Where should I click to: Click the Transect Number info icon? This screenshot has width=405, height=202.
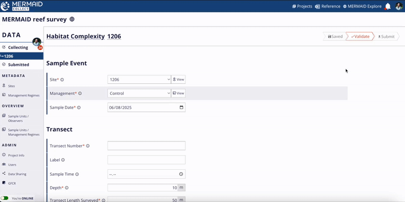coord(88,146)
